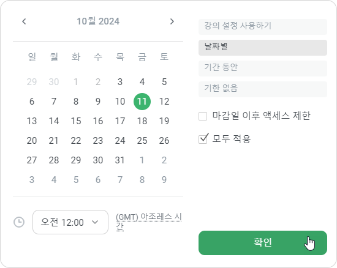
Task: Pick October 31 on the calendar
Action: click(120, 160)
